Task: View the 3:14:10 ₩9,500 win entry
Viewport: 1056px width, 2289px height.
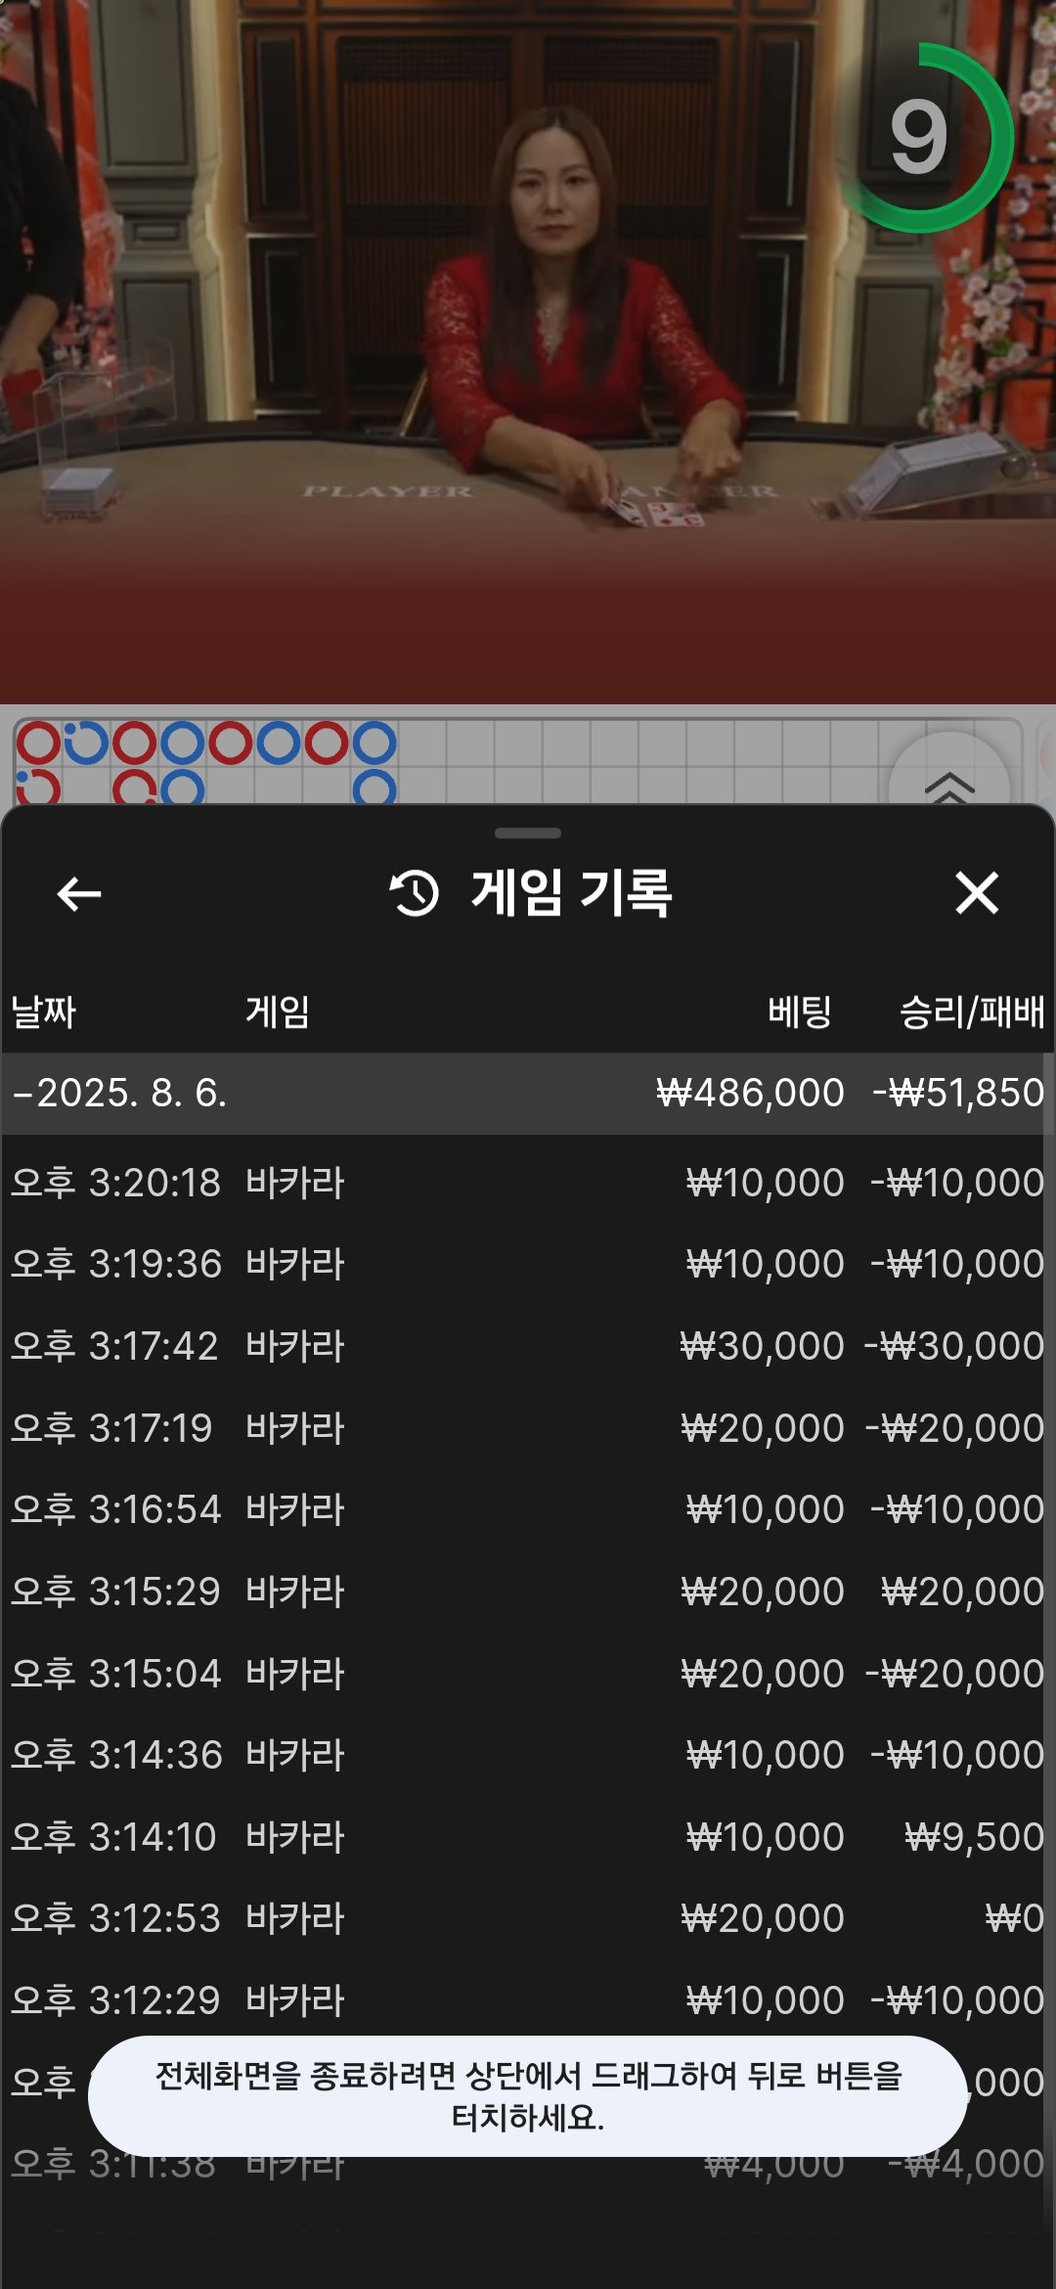Action: pyautogui.click(x=528, y=1837)
